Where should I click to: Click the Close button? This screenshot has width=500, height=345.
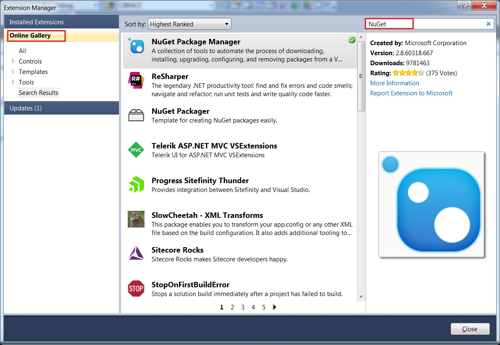click(470, 329)
